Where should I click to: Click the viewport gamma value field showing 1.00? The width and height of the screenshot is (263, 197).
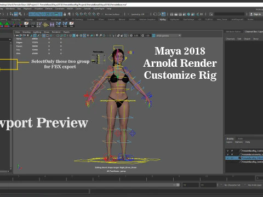(x=148, y=36)
